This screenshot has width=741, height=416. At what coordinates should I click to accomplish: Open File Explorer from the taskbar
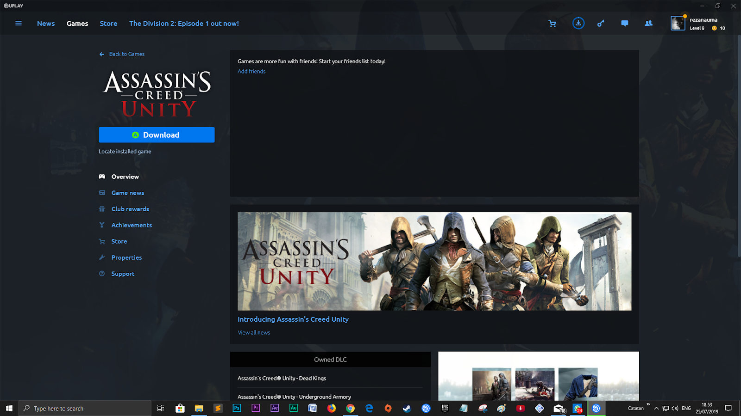click(x=199, y=408)
